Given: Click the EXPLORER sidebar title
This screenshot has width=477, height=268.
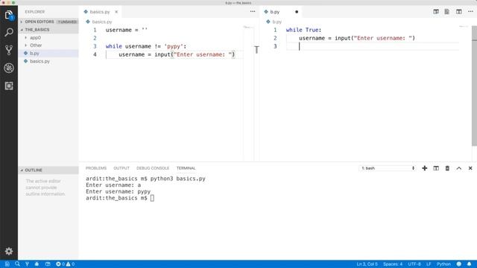Looking at the screenshot, I should (x=35, y=12).
